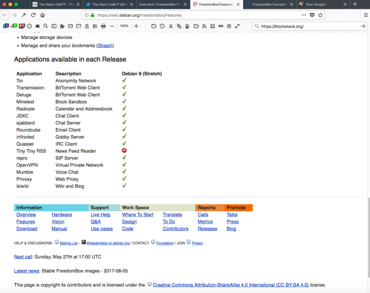The image size is (370, 293).
Task: Show site information via the info icon
Action: 87,15
